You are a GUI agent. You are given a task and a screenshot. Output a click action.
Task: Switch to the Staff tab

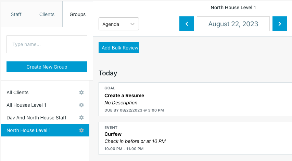[16, 14]
